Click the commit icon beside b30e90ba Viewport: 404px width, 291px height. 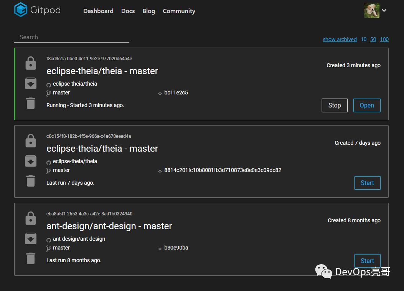pos(160,249)
